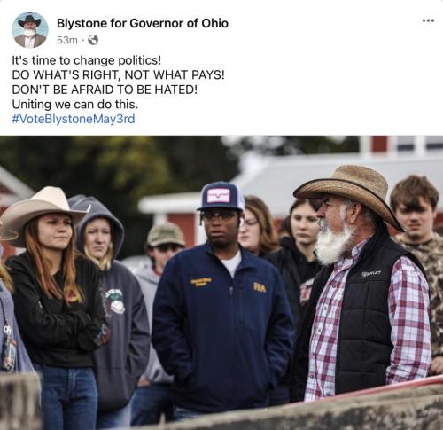Click the yellow FFA emblem on navy jacket

(x=260, y=287)
